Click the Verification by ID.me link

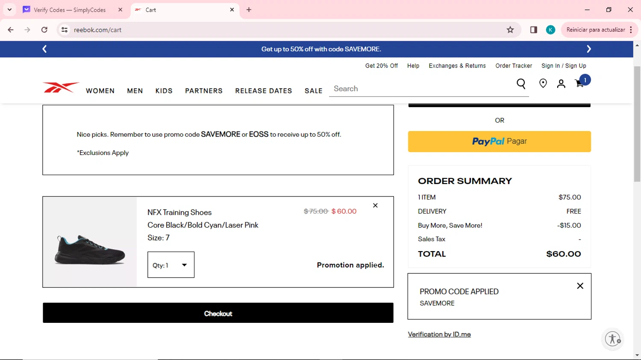pyautogui.click(x=439, y=334)
